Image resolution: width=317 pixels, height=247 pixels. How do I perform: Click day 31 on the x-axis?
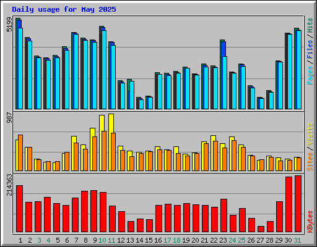pyautogui.click(x=297, y=240)
